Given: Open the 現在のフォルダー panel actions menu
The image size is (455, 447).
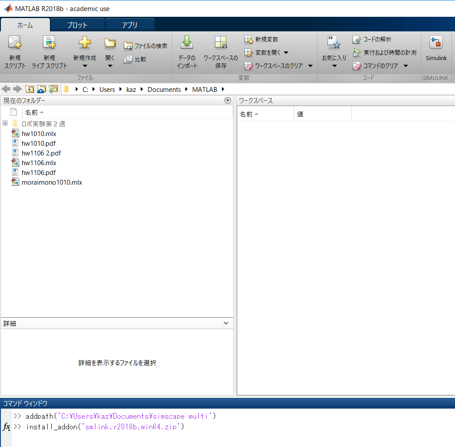Looking at the screenshot, I should tap(228, 101).
